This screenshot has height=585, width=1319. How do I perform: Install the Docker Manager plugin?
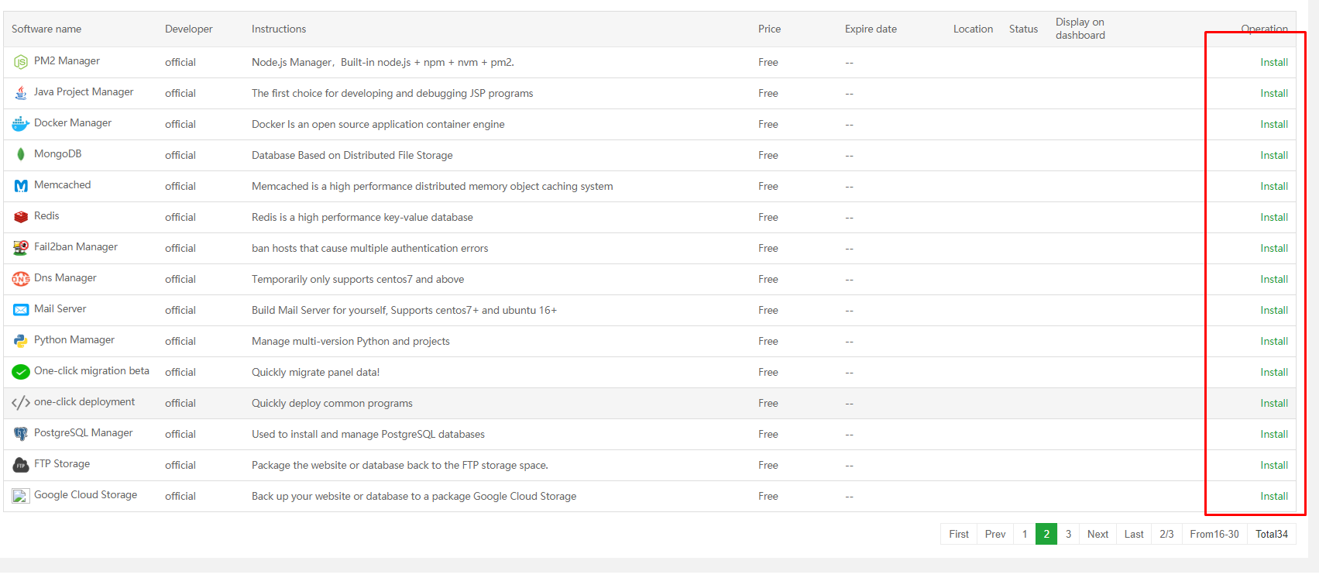tap(1273, 124)
